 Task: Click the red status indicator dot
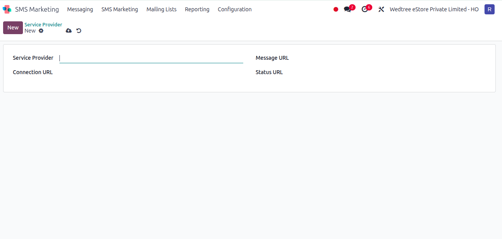click(335, 9)
